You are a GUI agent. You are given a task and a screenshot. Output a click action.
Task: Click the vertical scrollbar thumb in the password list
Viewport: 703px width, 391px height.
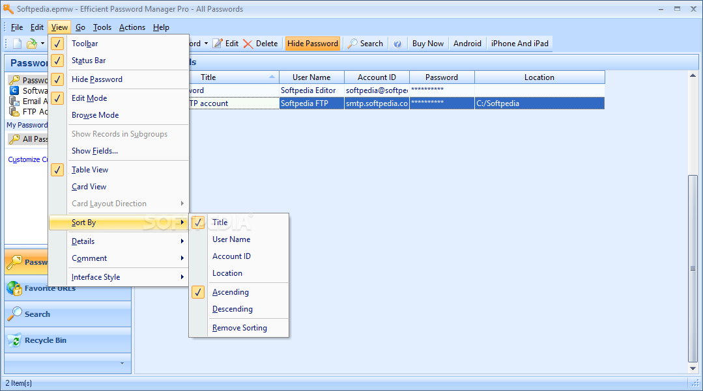click(693, 268)
